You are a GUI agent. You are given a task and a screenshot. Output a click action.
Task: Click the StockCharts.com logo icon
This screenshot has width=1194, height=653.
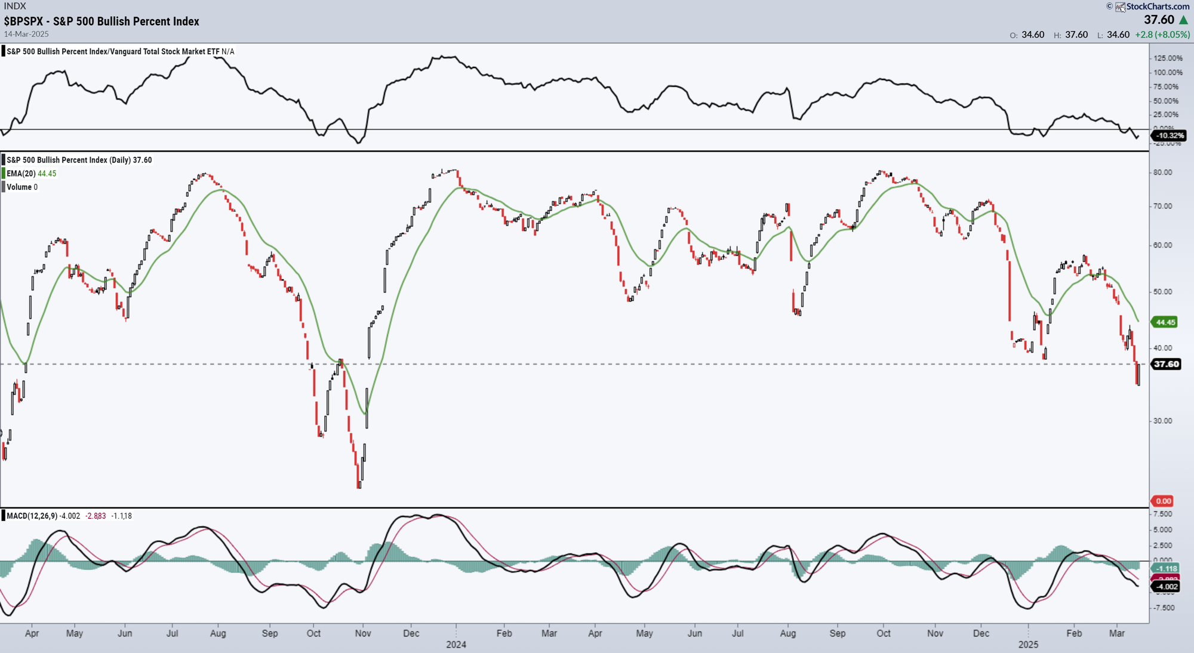coord(1120,7)
